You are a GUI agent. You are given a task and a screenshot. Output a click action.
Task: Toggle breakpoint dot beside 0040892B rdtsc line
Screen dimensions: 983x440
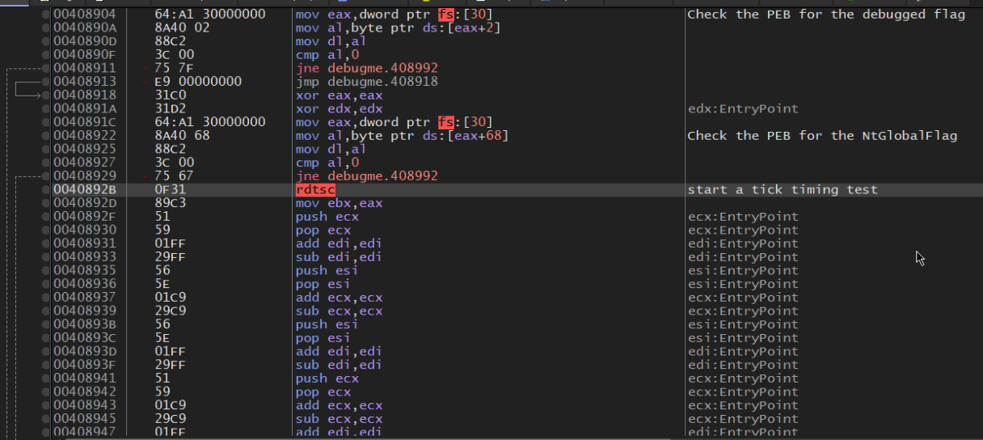point(47,190)
